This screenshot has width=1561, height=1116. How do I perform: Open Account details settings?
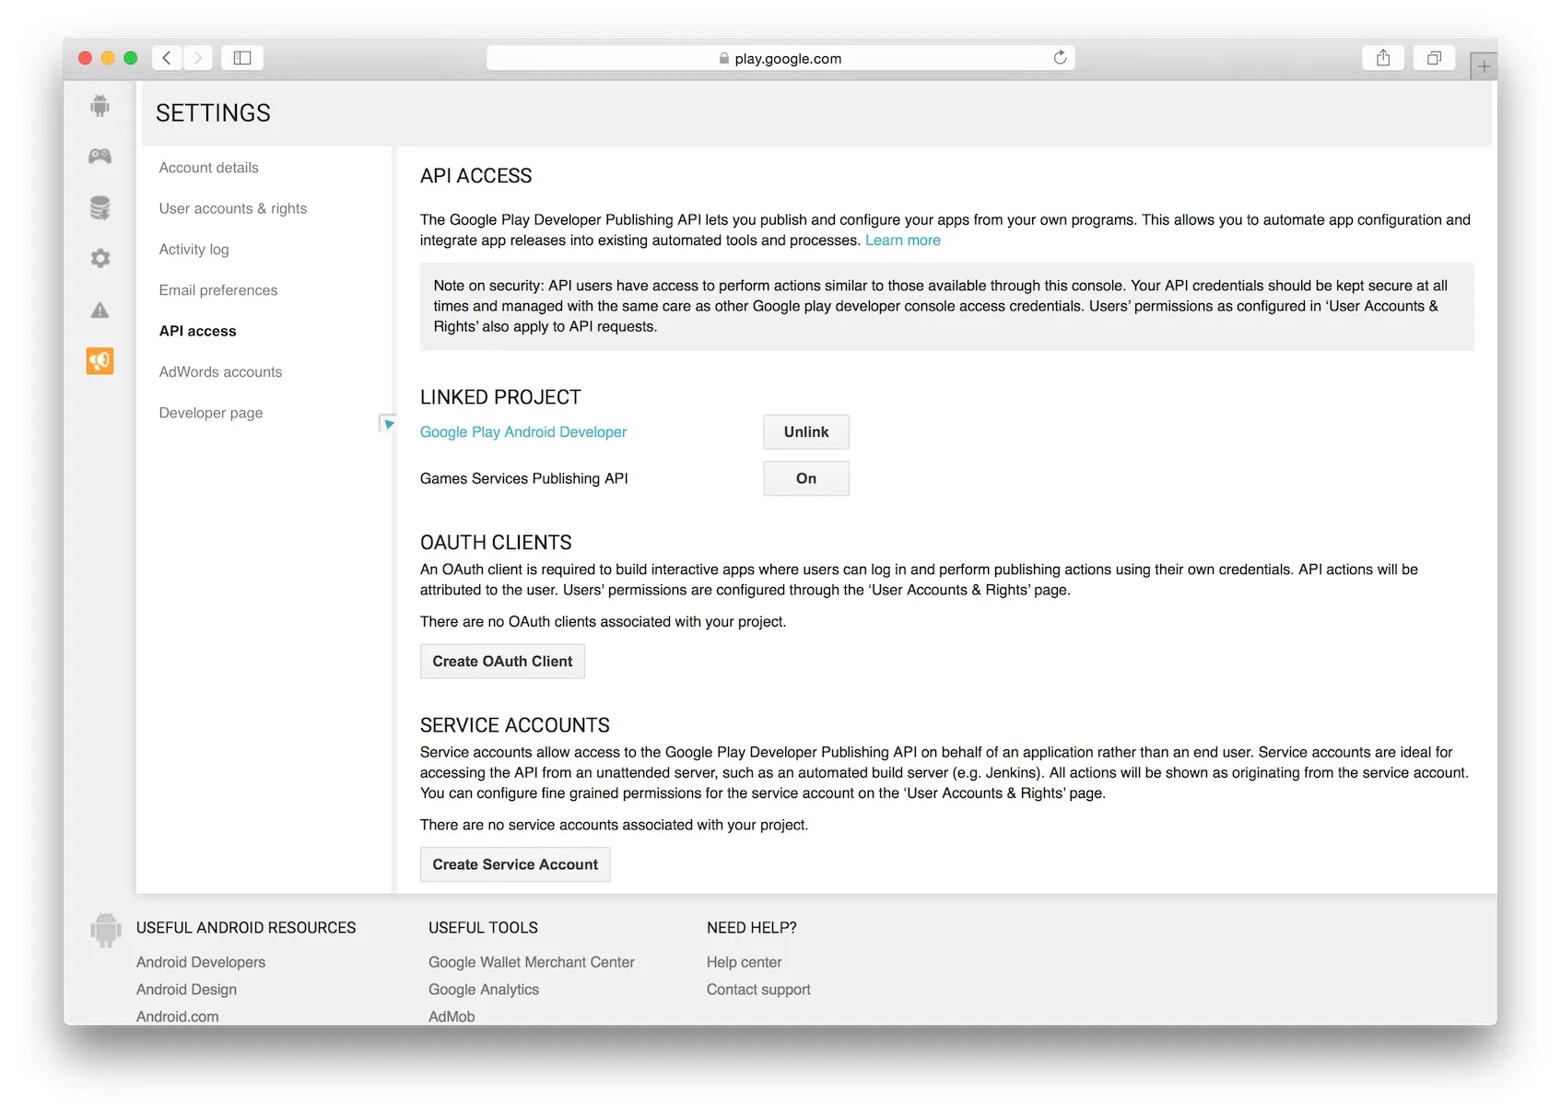tap(208, 168)
